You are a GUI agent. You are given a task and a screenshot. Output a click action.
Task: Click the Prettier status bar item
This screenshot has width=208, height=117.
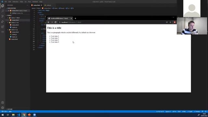pyautogui.click(x=197, y=111)
